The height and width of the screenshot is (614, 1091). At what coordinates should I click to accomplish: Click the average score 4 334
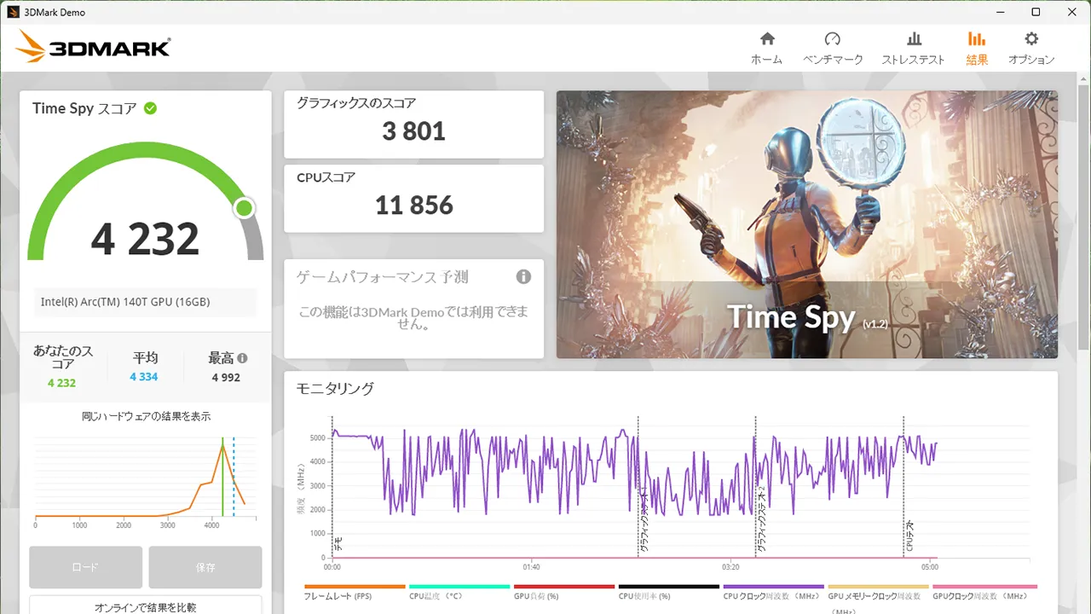pyautogui.click(x=144, y=377)
